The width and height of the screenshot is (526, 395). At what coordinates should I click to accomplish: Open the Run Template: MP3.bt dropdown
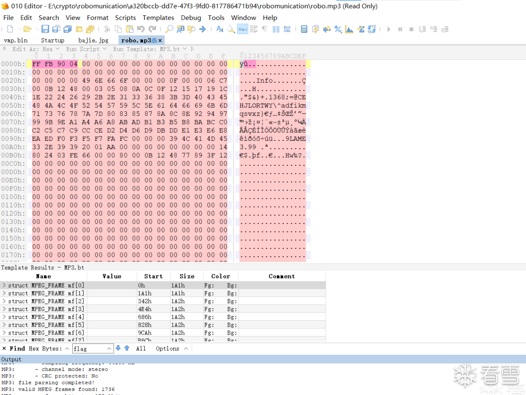pyautogui.click(x=149, y=49)
